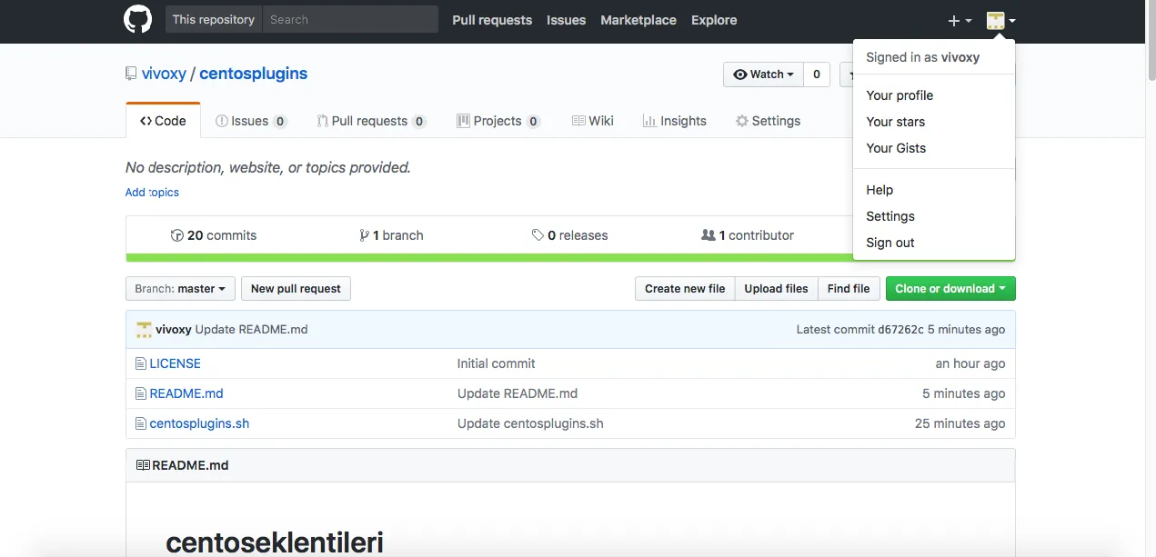Click the centosplugins.sh file icon
Image resolution: width=1156 pixels, height=557 pixels.
coord(140,423)
